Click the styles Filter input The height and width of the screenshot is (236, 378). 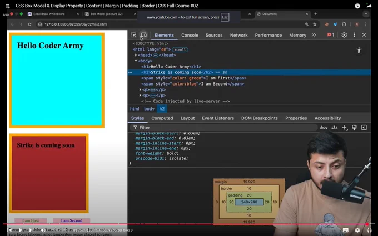coord(223,127)
